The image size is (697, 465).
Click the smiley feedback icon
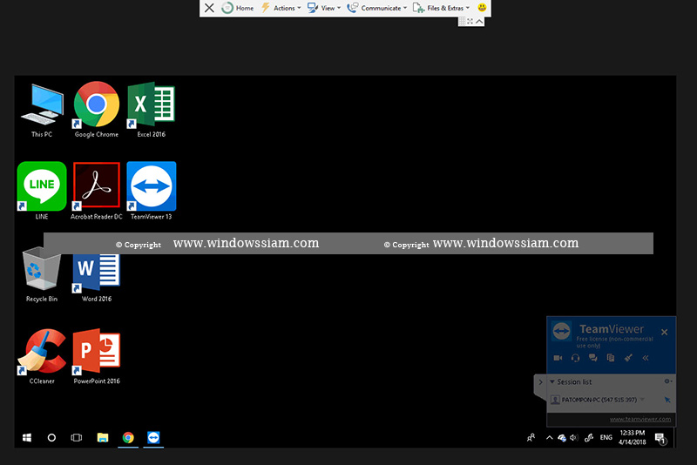(482, 8)
